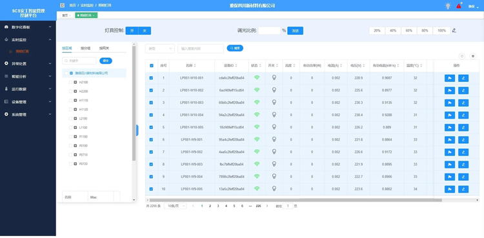This screenshot has height=238, width=484.
Task: Collapse the sidebar with the top-bar toggle icon
Action: (63, 5)
